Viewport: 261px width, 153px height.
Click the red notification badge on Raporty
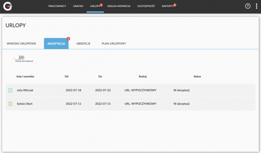tap(175, 5)
